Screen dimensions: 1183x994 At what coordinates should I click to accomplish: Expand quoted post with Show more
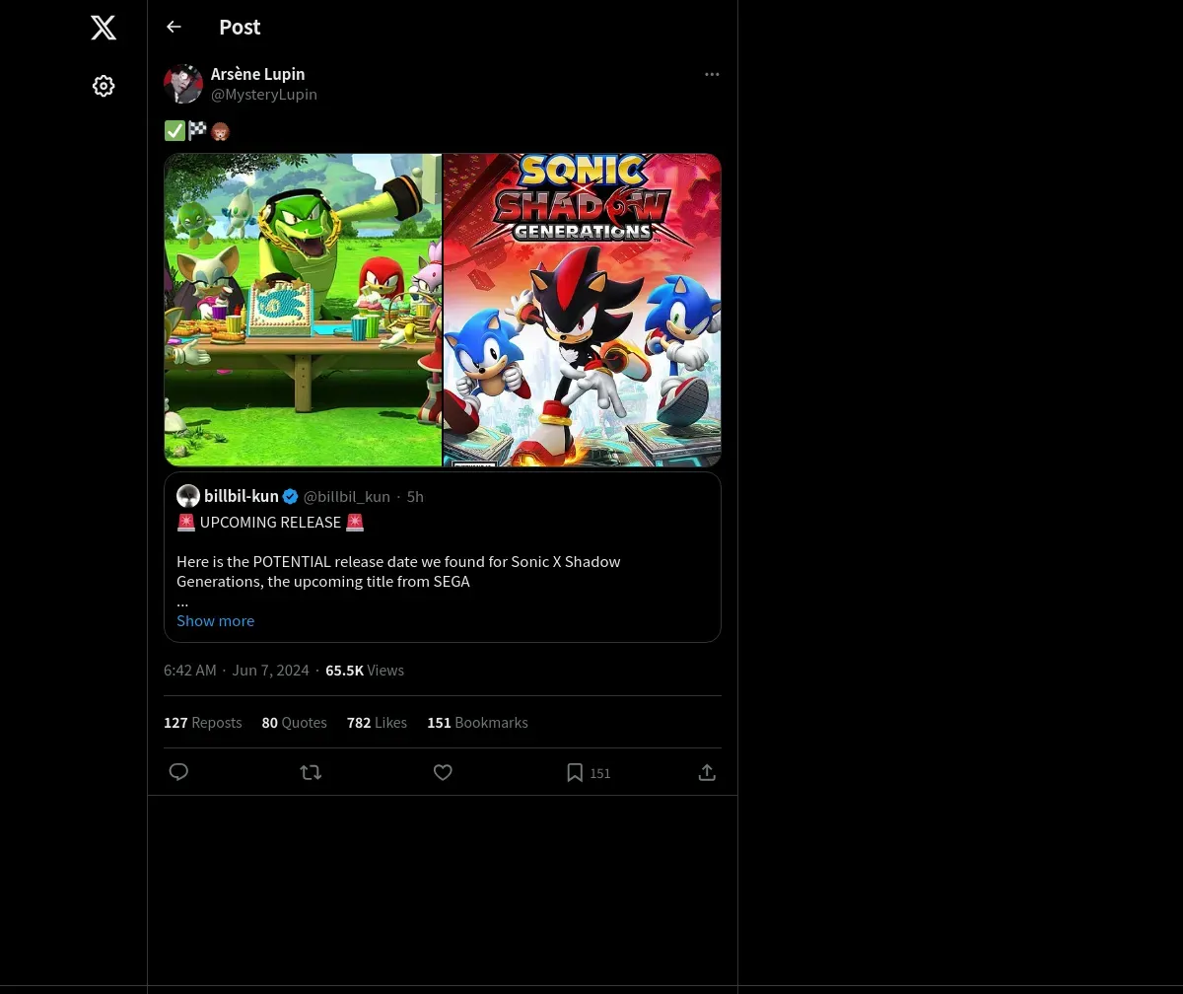pos(215,620)
